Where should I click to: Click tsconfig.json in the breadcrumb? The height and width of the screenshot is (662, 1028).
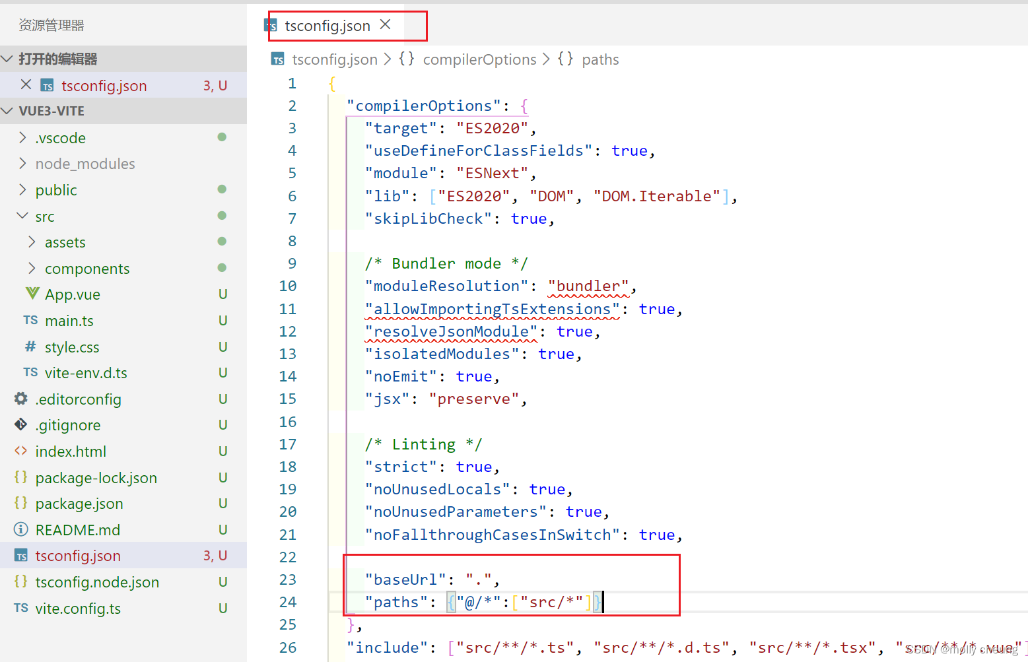pos(335,59)
